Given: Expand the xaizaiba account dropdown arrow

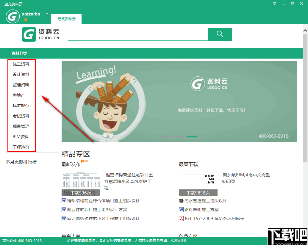Looking at the screenshot, I should (47, 13).
